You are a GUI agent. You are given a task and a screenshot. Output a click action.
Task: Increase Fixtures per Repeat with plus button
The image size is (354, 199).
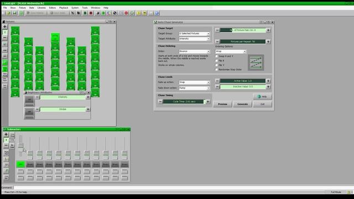click(x=268, y=41)
